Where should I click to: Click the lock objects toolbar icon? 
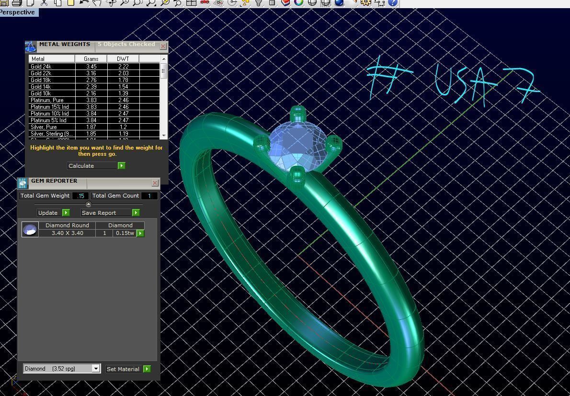[x=272, y=2]
